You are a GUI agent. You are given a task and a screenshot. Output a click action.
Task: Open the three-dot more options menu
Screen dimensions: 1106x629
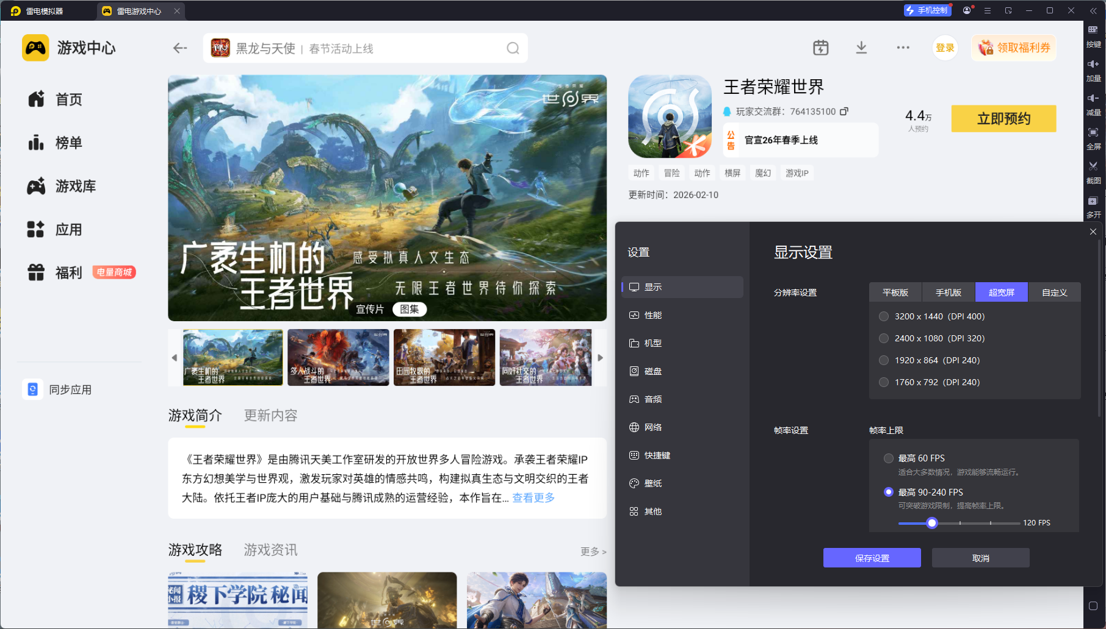[903, 48]
